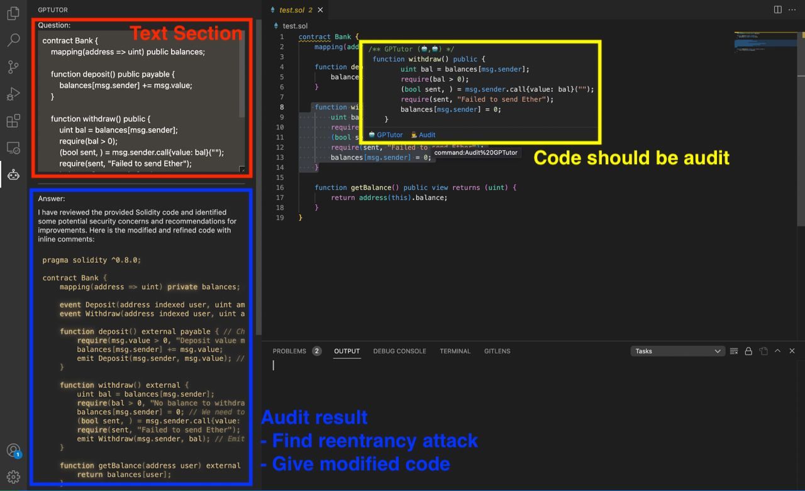Click line number 19 in gutter
Viewport: 805px width, 491px height.
click(280, 218)
